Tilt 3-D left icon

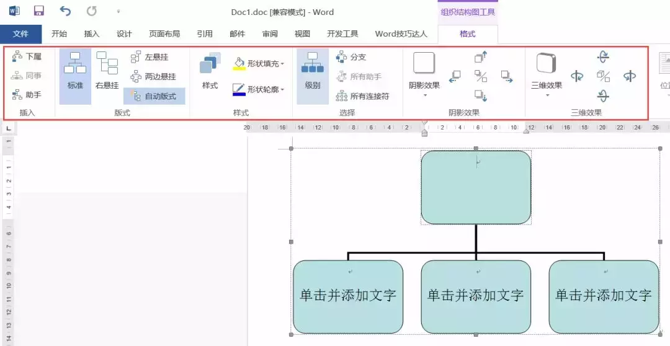(578, 76)
